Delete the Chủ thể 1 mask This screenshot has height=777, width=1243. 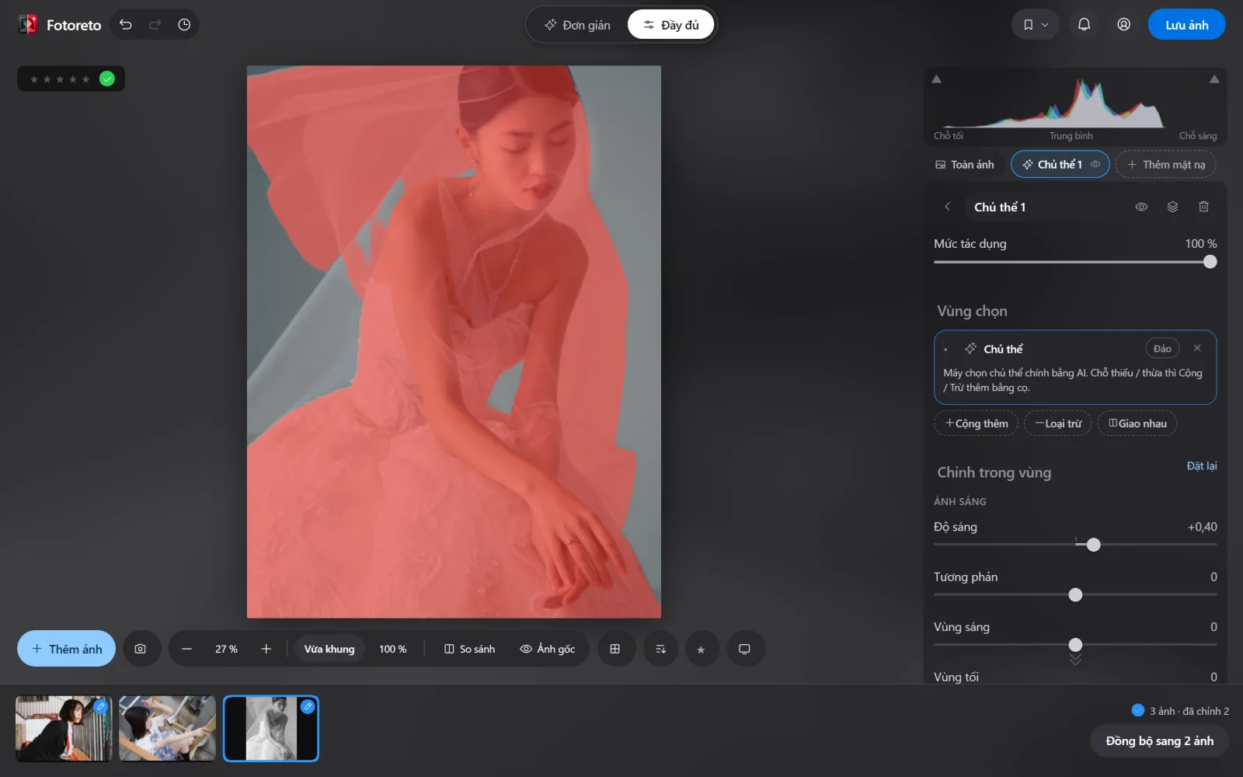tap(1203, 207)
